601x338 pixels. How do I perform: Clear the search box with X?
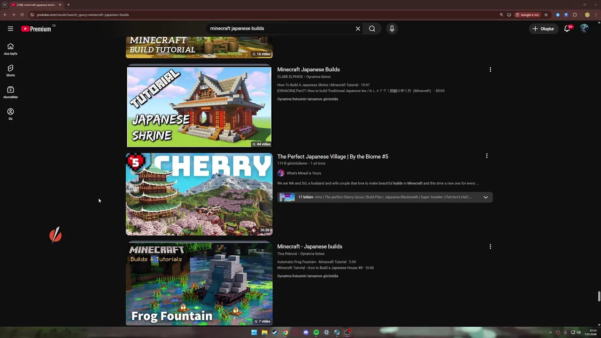tap(358, 29)
